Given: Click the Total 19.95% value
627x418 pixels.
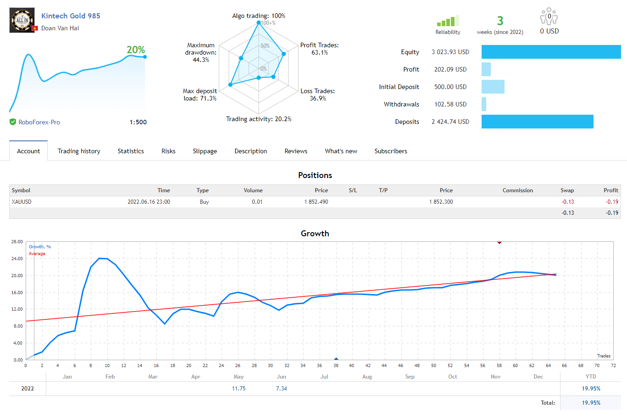Looking at the screenshot, I should (591, 403).
